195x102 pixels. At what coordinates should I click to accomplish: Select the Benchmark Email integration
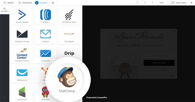(69, 16)
